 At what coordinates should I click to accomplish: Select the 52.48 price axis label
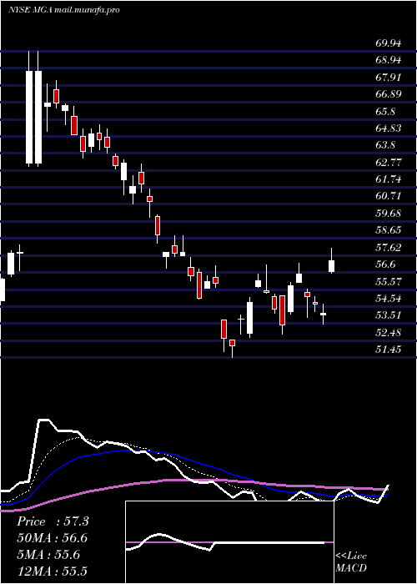tap(389, 333)
